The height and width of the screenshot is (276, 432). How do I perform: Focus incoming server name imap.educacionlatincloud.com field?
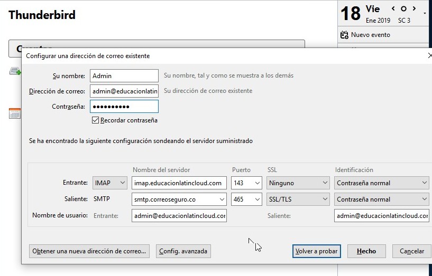(179, 183)
